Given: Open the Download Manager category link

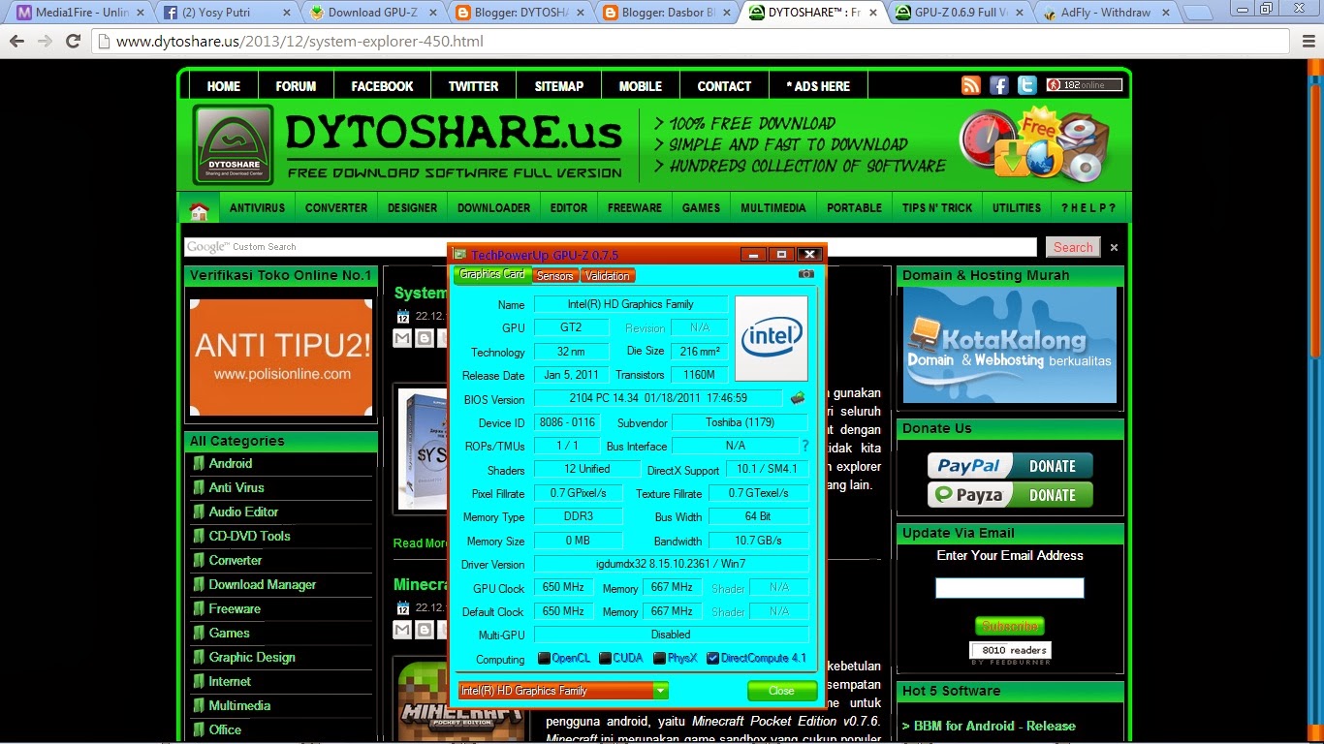Looking at the screenshot, I should point(263,585).
